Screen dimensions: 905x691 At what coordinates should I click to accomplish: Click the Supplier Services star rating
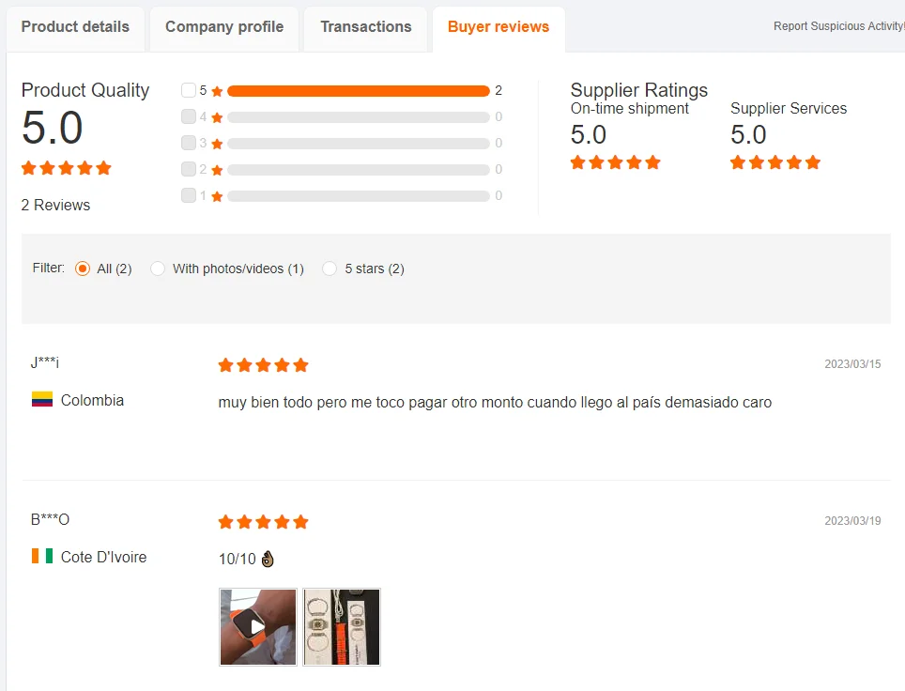[775, 162]
